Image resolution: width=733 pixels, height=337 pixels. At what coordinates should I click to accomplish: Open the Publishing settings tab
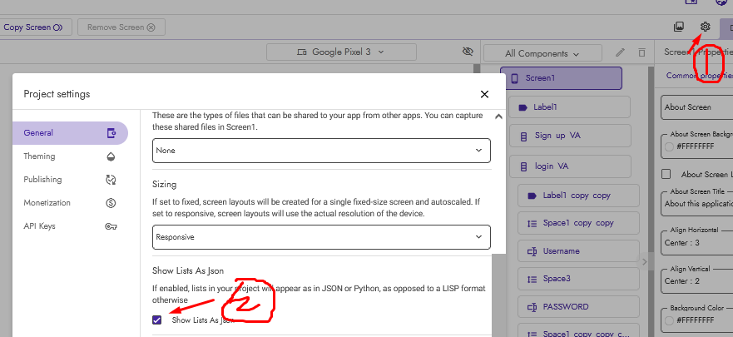coord(70,180)
